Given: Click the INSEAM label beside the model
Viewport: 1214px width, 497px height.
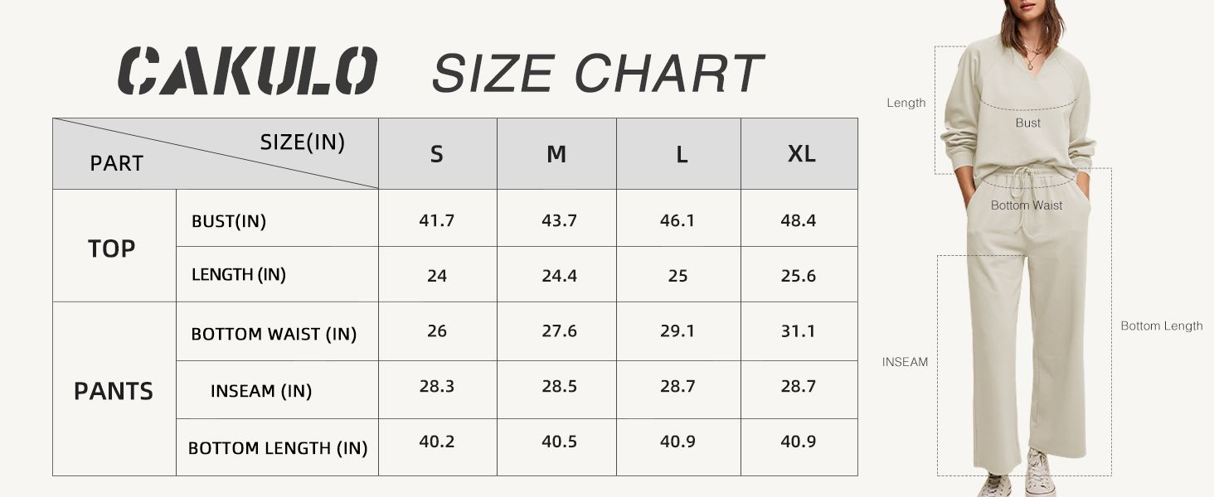Looking at the screenshot, I should 905,362.
